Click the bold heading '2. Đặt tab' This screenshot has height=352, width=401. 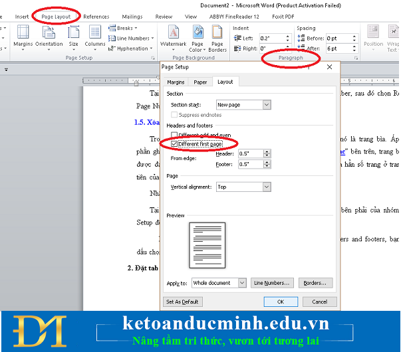tap(143, 268)
